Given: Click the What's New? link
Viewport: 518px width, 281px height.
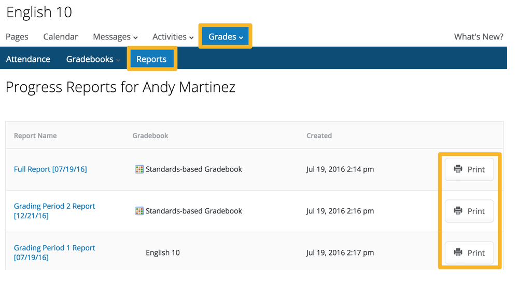Looking at the screenshot, I should click(x=479, y=37).
